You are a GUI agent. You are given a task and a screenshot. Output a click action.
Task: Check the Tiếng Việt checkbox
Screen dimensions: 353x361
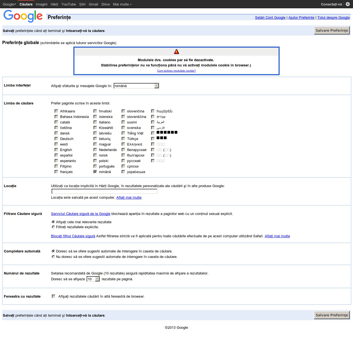[123, 133]
